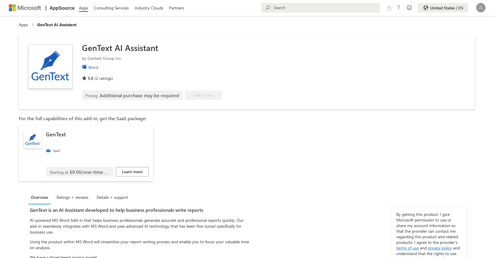Open the Consulting Services menu

click(111, 8)
